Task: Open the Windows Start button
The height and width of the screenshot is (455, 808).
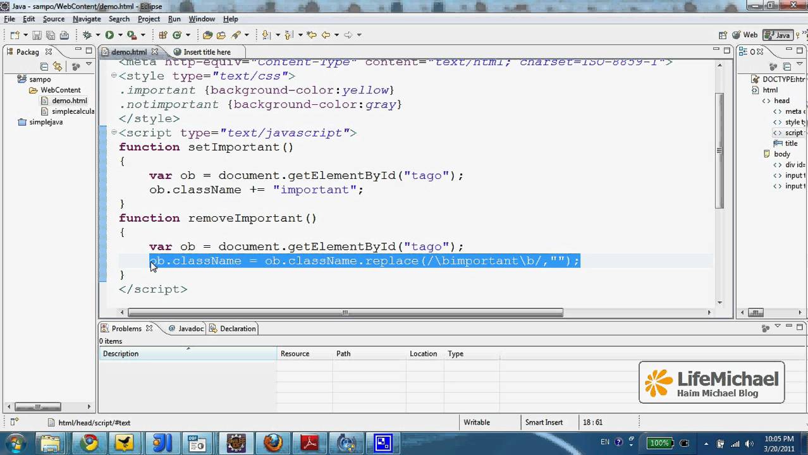Action: [15, 443]
